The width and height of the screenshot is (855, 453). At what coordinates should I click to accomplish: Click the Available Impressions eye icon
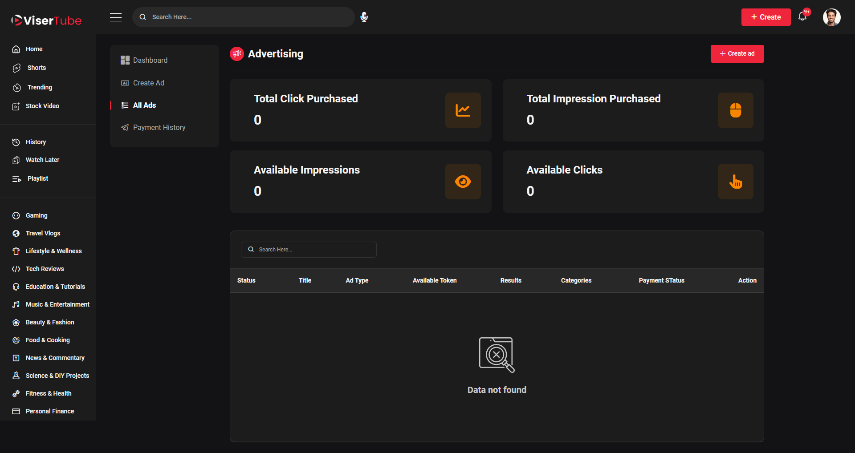click(463, 181)
